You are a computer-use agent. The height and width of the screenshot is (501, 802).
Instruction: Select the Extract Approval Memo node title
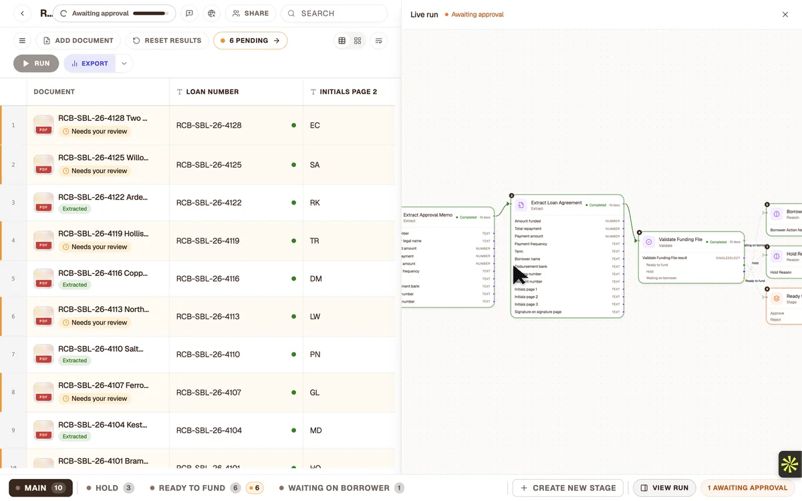pyautogui.click(x=428, y=215)
